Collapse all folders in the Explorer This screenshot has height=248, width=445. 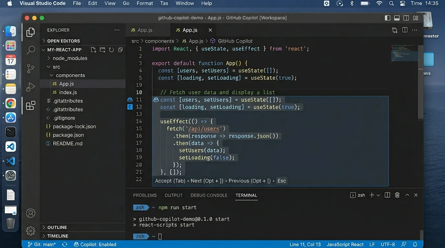pos(120,50)
